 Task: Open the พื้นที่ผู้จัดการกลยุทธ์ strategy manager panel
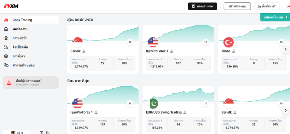[31, 83]
